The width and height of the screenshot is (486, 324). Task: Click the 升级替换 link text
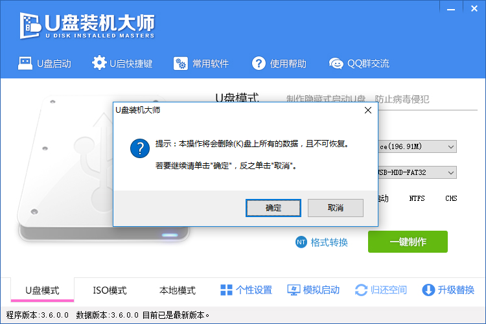pos(456,290)
